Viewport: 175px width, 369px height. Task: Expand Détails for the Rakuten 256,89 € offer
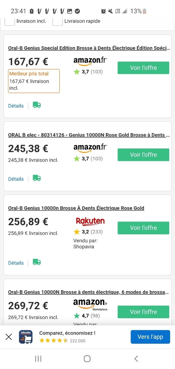click(16, 263)
